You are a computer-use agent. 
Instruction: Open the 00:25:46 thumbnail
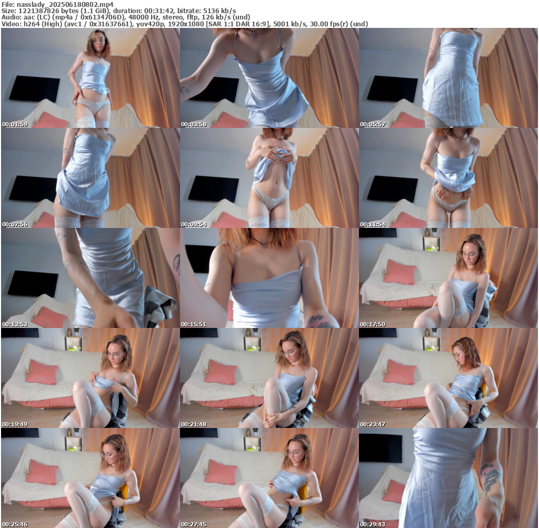pyautogui.click(x=90, y=477)
